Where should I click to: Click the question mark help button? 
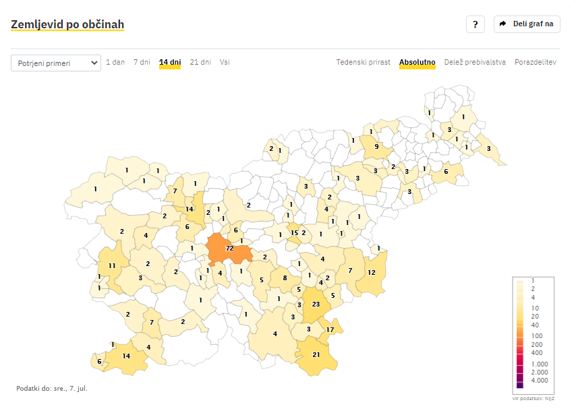click(x=476, y=24)
